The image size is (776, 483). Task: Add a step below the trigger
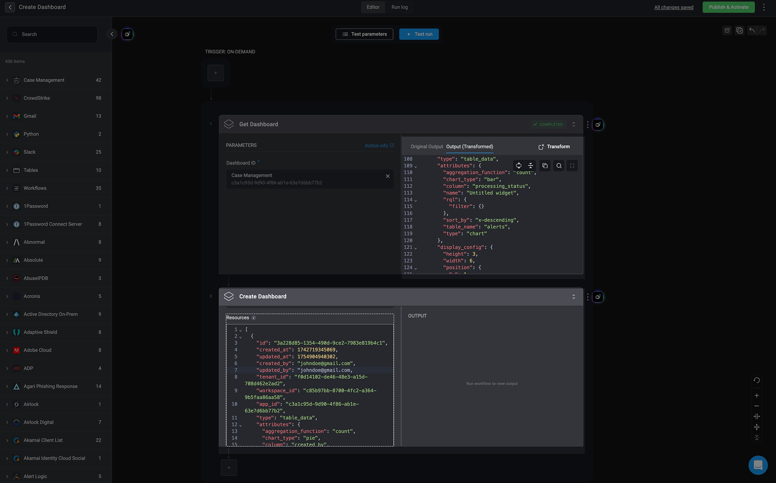[215, 73]
